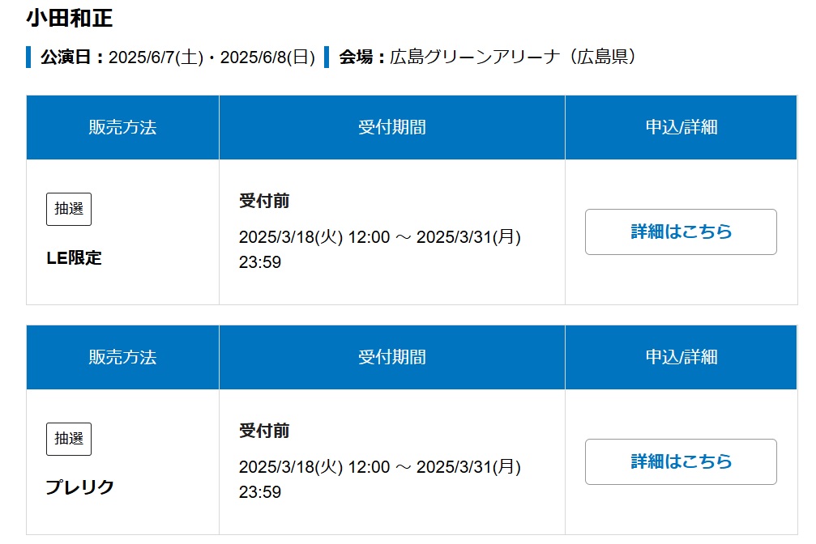Click the 受付期間 header in the LE限定 table
This screenshot has height=544, width=816.
[x=392, y=127]
